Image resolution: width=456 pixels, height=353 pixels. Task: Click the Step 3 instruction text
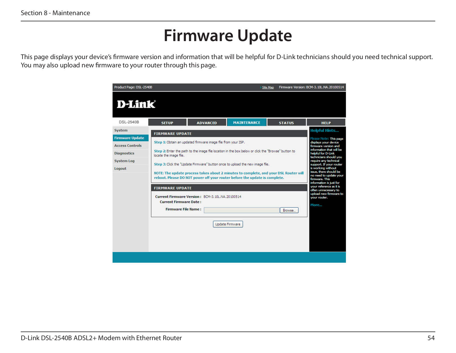pos(211,164)
